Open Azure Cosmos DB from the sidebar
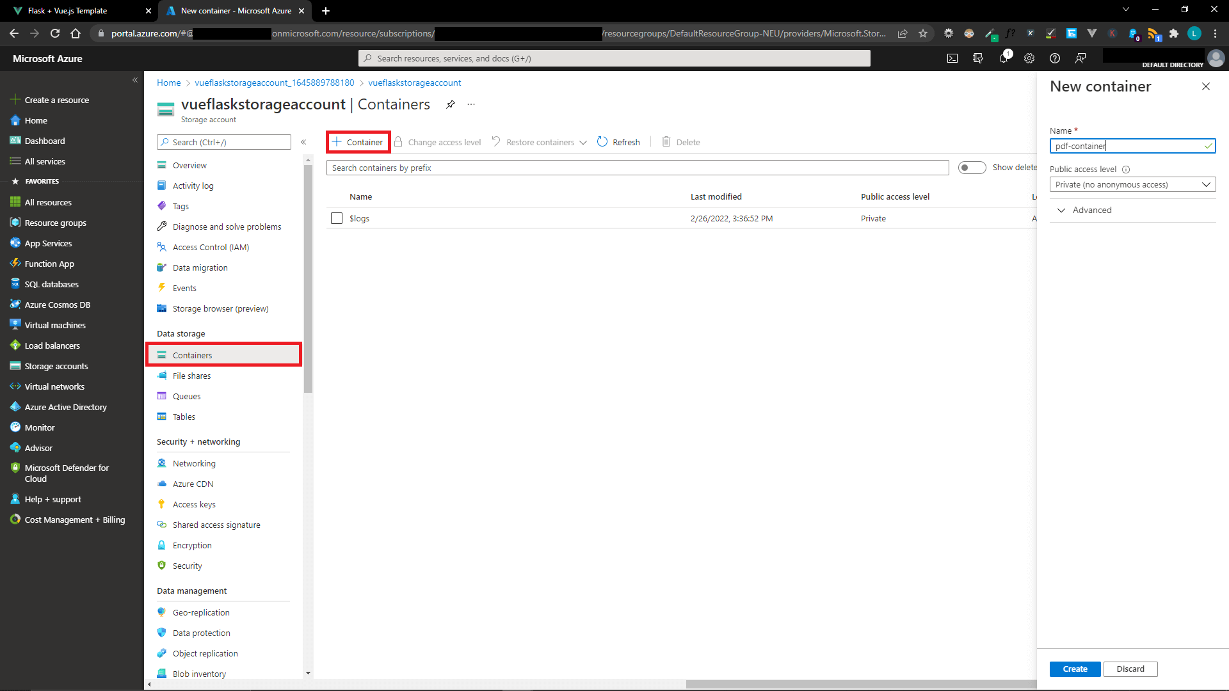Image resolution: width=1229 pixels, height=691 pixels. coord(56,305)
